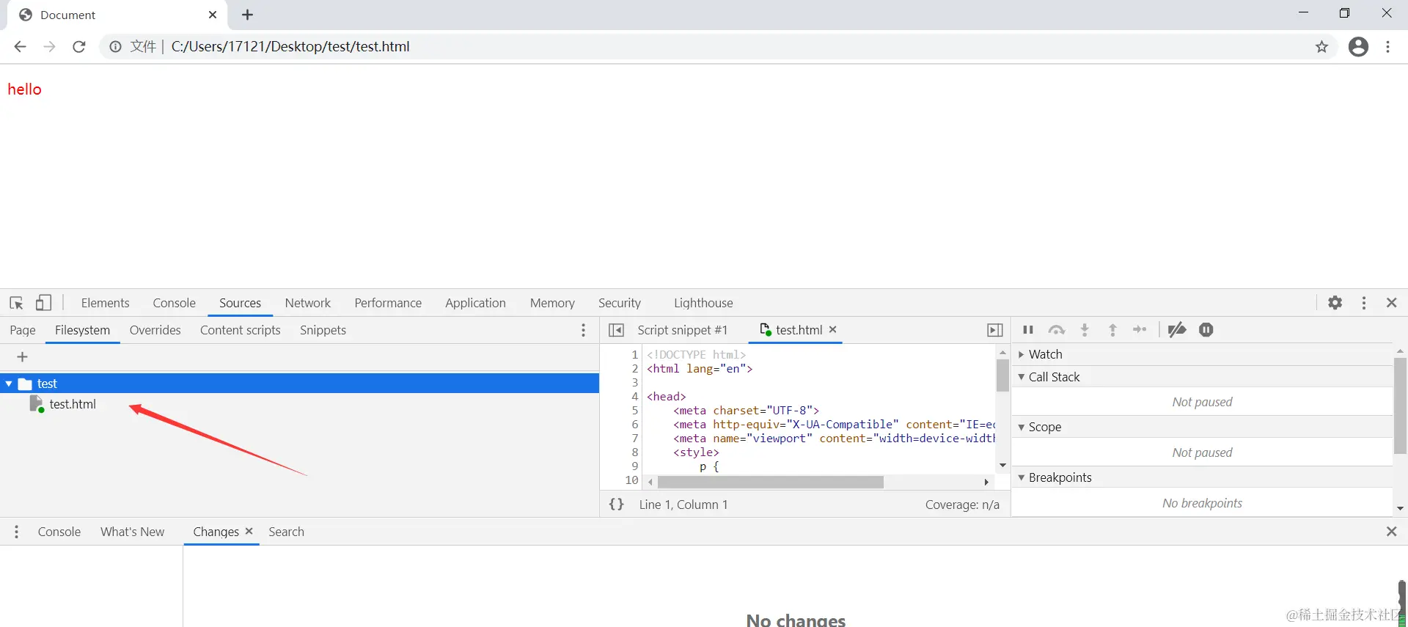The width and height of the screenshot is (1408, 627).
Task: Switch navigator to Content scripts tab
Action: (x=241, y=330)
